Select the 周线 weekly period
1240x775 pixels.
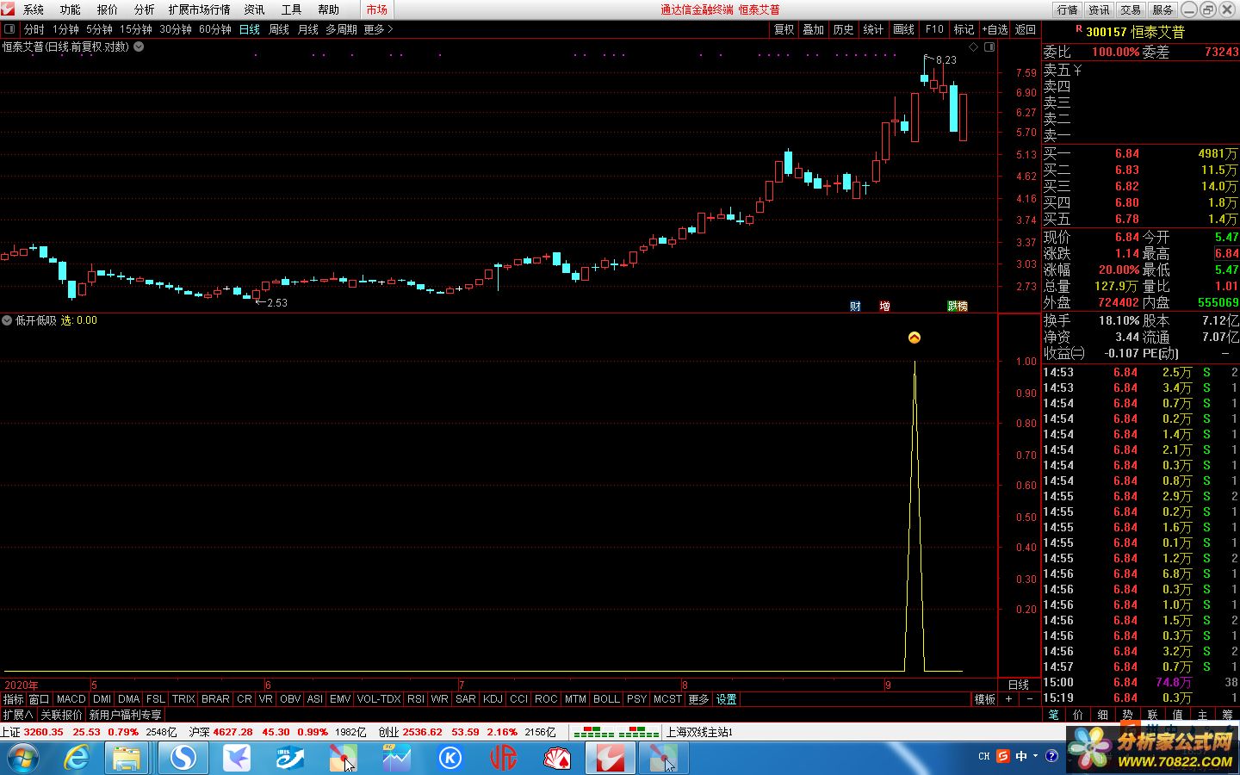click(x=279, y=29)
